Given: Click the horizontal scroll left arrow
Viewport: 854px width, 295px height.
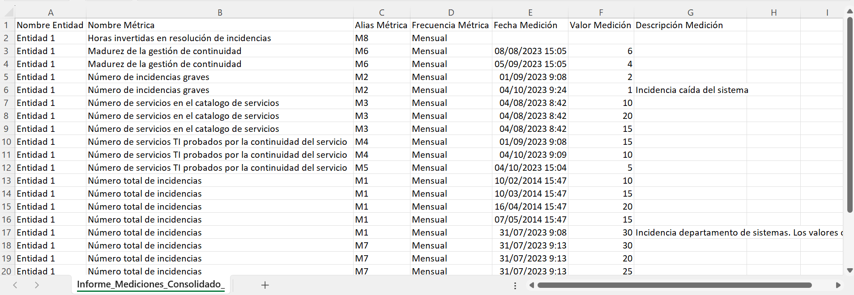Looking at the screenshot, I should [x=531, y=285].
